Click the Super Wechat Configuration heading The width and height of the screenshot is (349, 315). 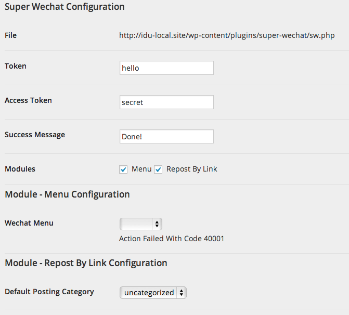pyautogui.click(x=64, y=7)
